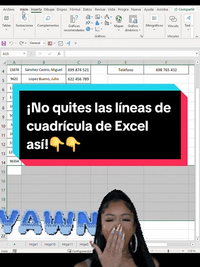Switch to the Vista tab

click(x=112, y=10)
